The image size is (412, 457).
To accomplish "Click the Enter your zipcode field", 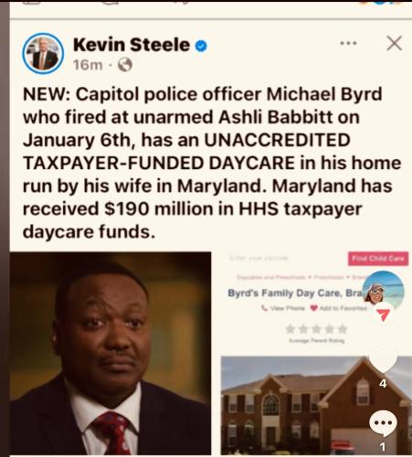I will [259, 258].
